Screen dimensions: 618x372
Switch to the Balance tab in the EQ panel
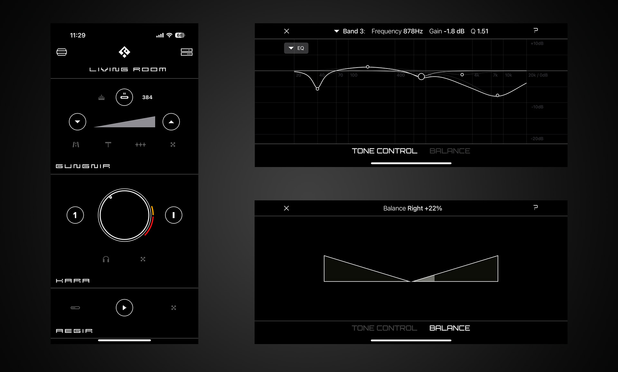pyautogui.click(x=450, y=151)
